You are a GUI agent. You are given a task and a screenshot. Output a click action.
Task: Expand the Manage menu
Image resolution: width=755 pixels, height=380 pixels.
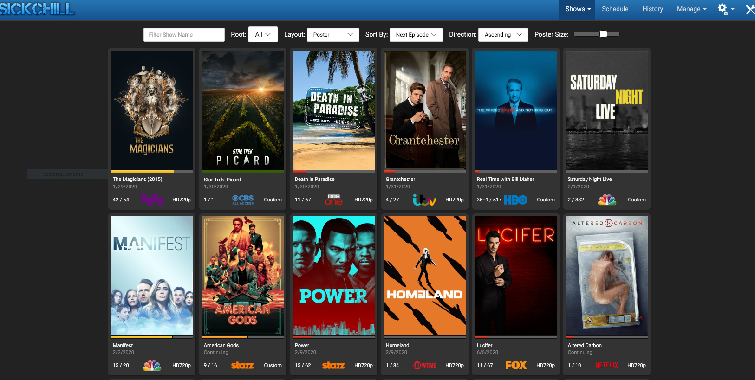692,9
